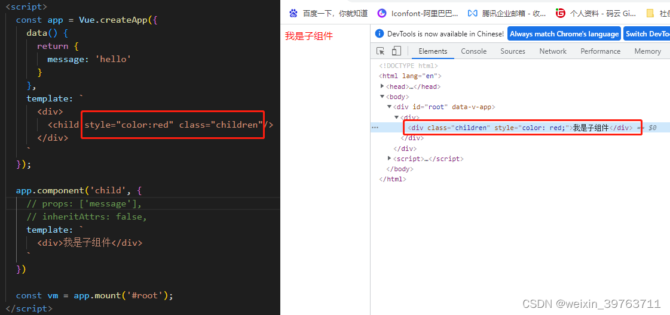Open the Sources tab
This screenshot has height=315, width=670.
(513, 51)
